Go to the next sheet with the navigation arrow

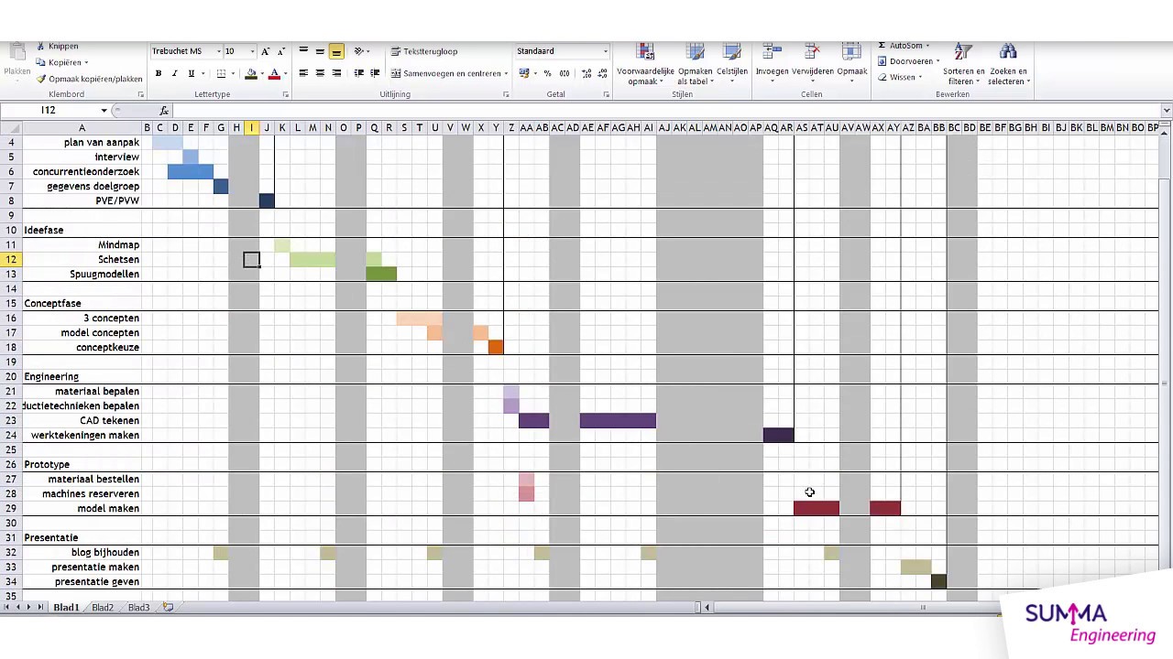[29, 607]
